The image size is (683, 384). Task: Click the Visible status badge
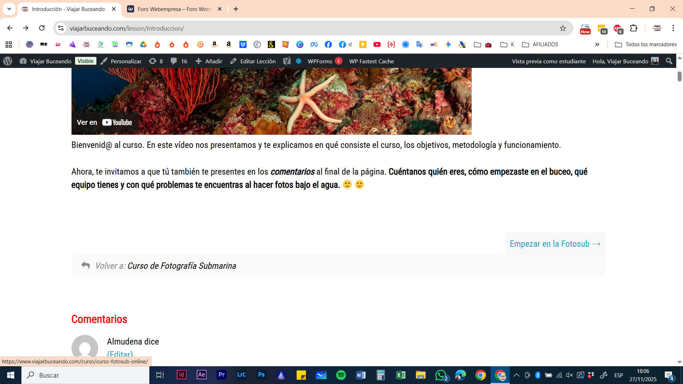coord(85,61)
